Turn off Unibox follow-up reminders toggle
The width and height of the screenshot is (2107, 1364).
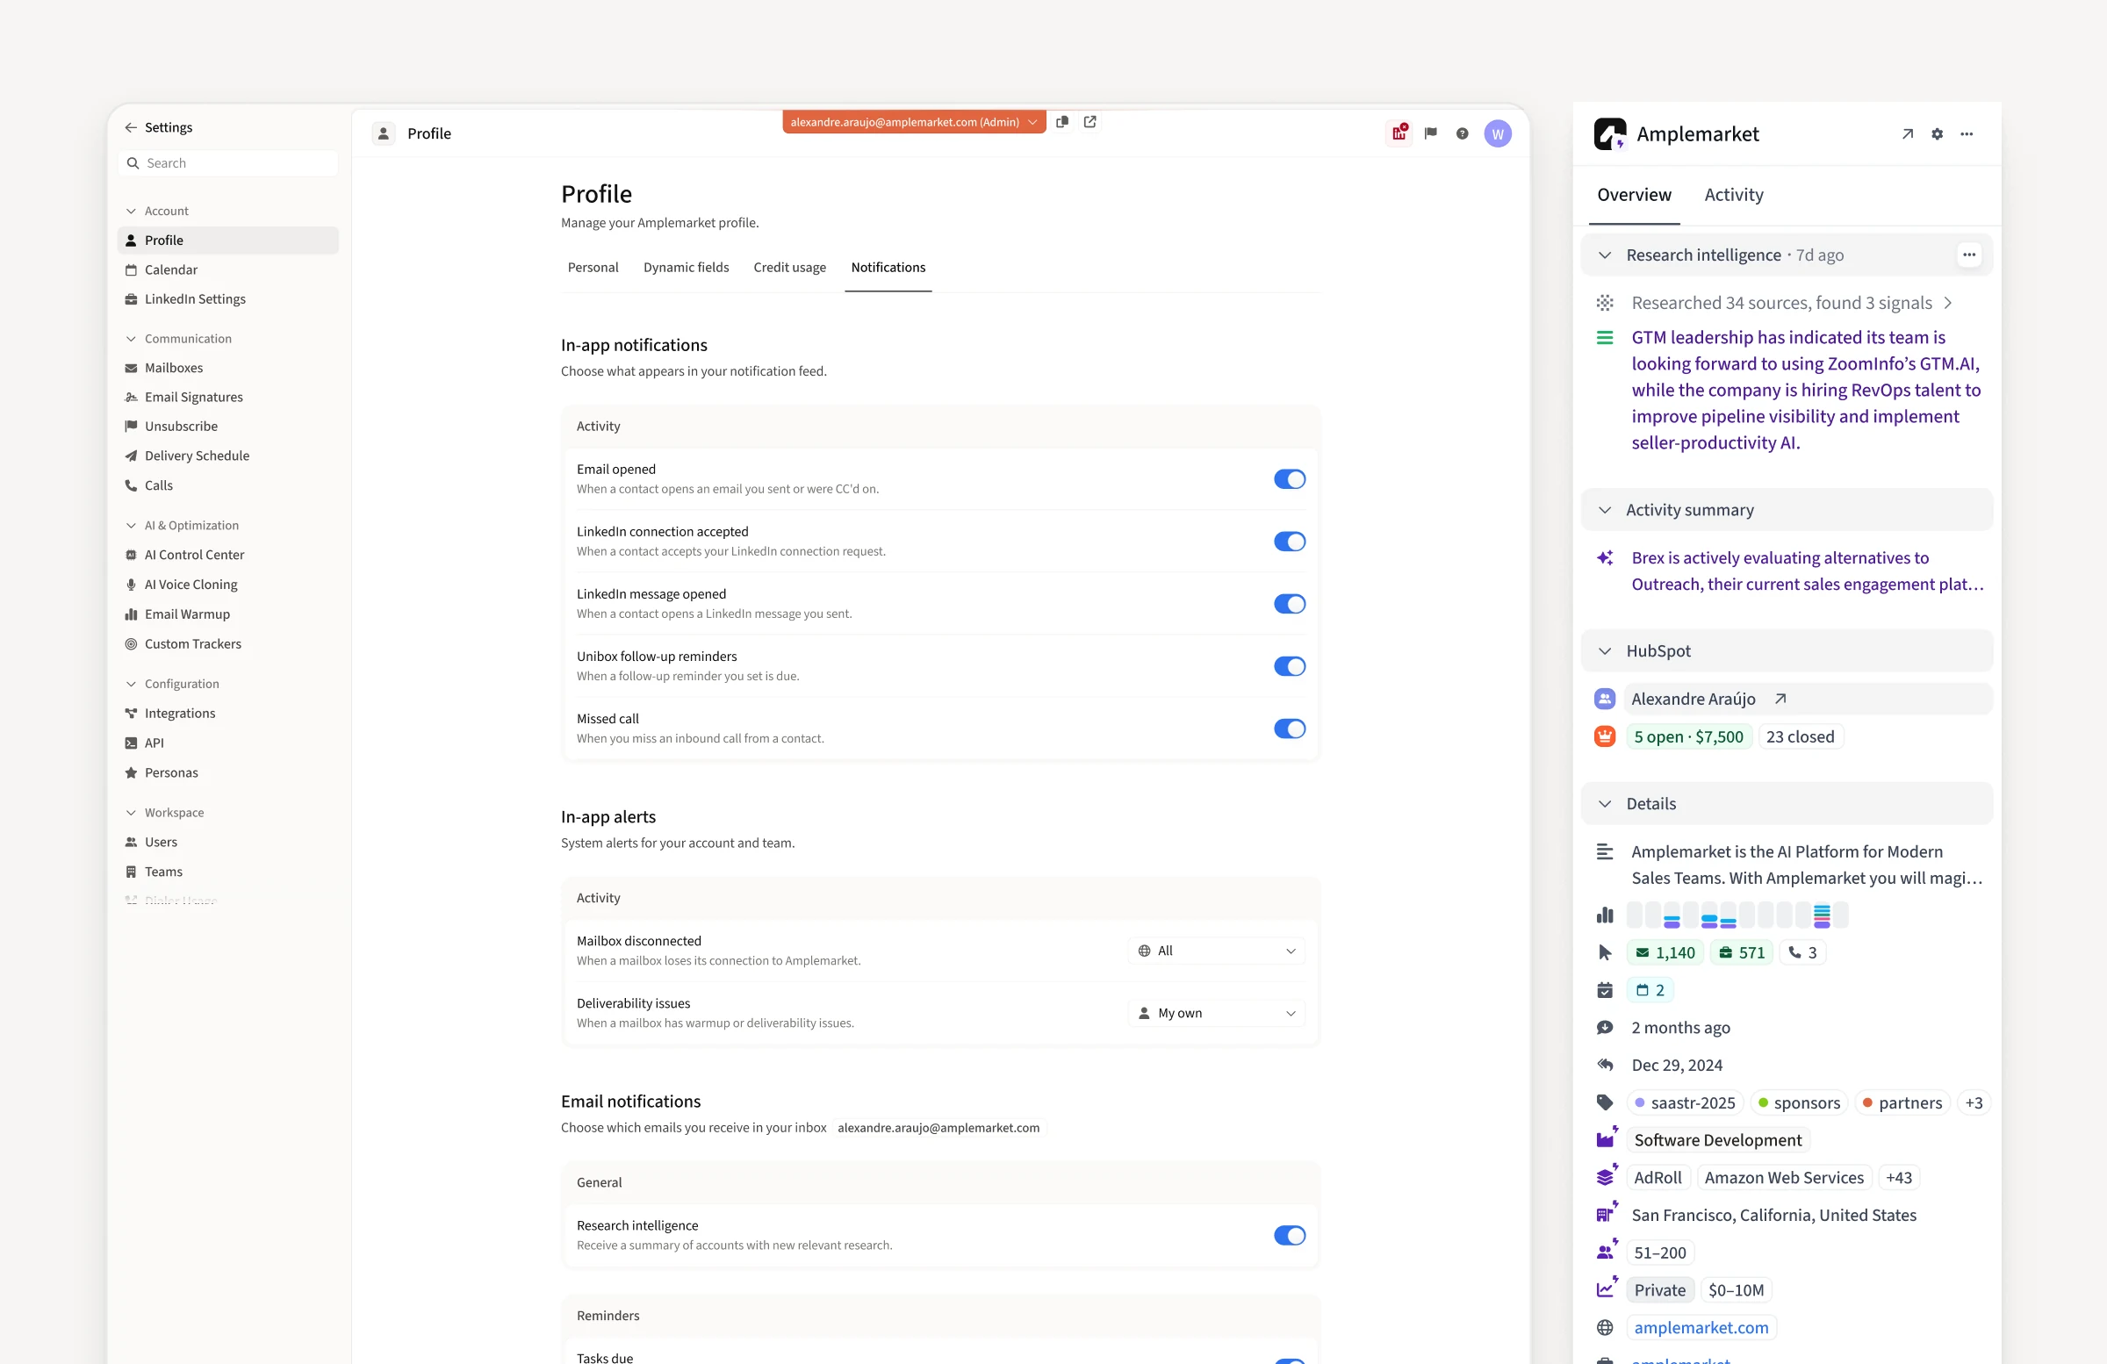click(1289, 666)
